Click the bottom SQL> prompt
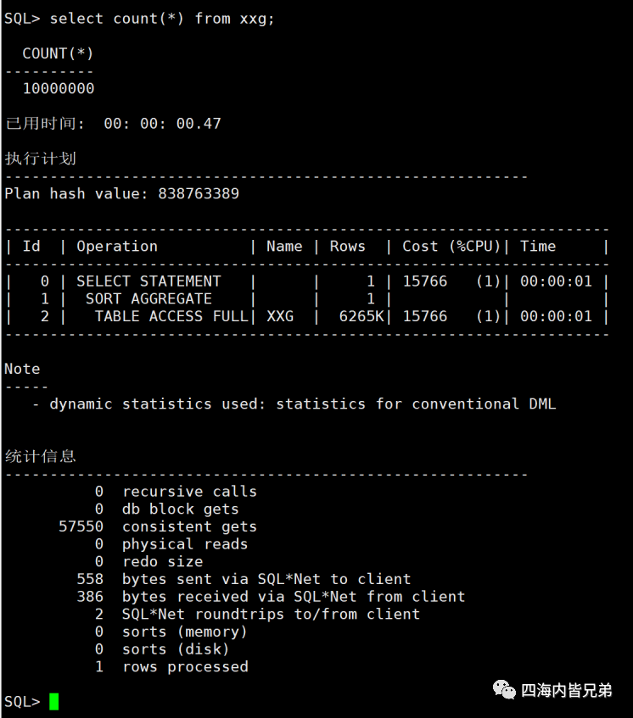Screen dimensions: 633x718 pos(22,702)
